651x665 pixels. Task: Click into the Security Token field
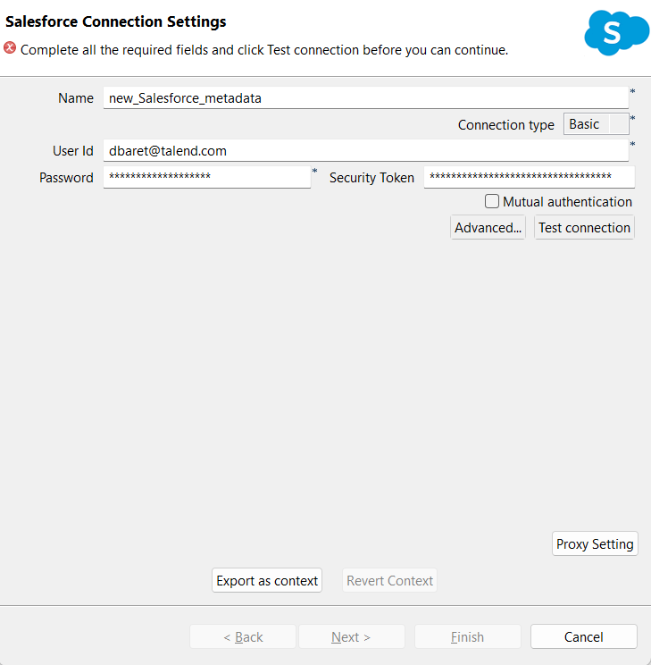coord(530,177)
